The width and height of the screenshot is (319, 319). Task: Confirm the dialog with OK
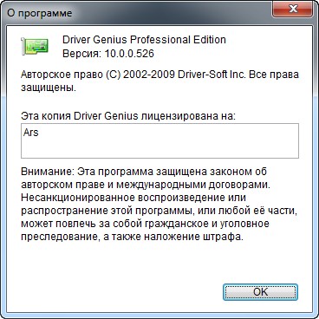[x=260, y=292]
